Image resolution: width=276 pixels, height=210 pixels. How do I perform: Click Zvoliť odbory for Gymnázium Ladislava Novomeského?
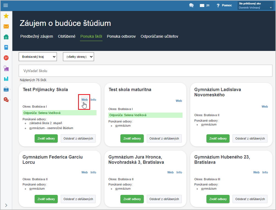click(x=218, y=138)
